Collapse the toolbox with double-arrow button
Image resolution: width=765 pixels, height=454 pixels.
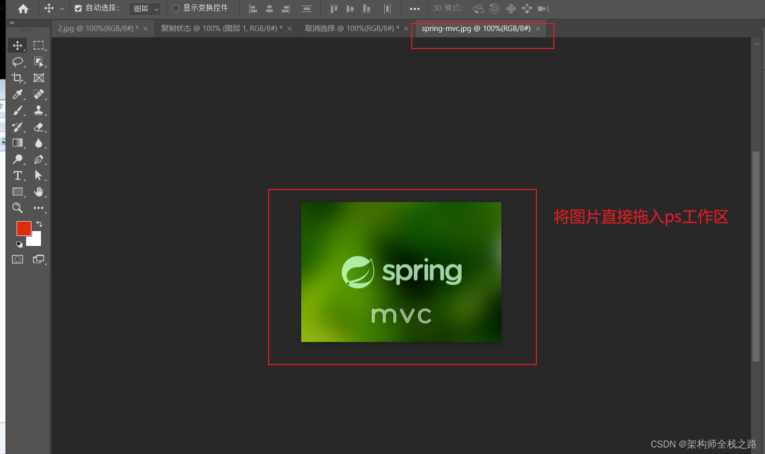click(x=12, y=22)
